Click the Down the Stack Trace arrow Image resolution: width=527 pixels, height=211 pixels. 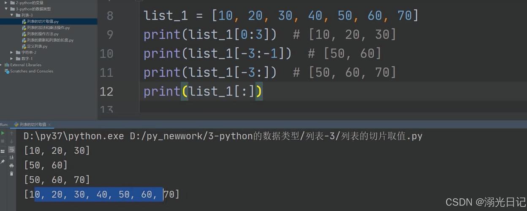point(11,141)
